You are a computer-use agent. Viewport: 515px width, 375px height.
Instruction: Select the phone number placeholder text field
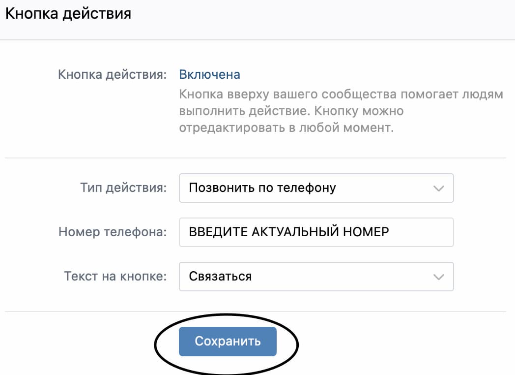316,232
